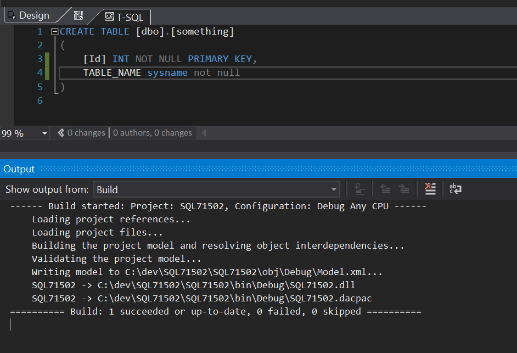The width and height of the screenshot is (517, 353).
Task: Toggle Word Wrap in Output panel
Action: click(455, 189)
